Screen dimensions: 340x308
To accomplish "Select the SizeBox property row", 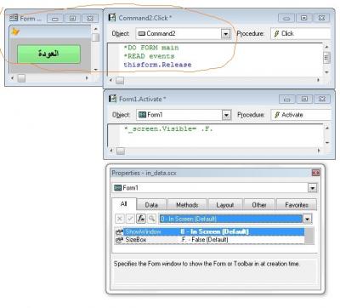I will click(x=210, y=240).
